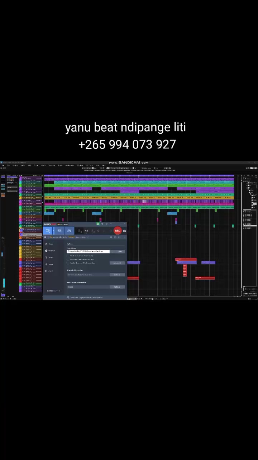Select Bandicam screen recording mode

(x=48, y=231)
